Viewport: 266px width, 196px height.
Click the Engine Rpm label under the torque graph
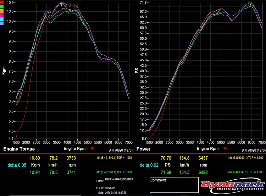click(x=74, y=149)
